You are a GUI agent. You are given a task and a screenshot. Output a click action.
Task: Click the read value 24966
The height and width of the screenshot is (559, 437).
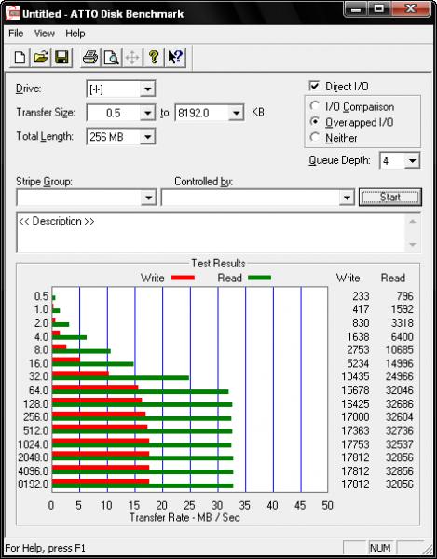(x=399, y=376)
